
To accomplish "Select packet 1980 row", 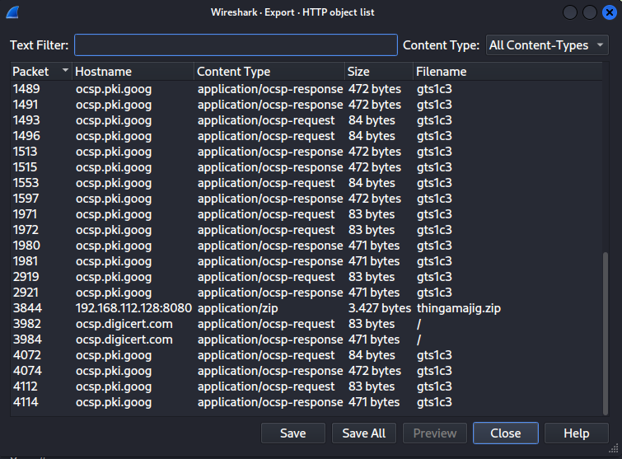I will (x=306, y=246).
